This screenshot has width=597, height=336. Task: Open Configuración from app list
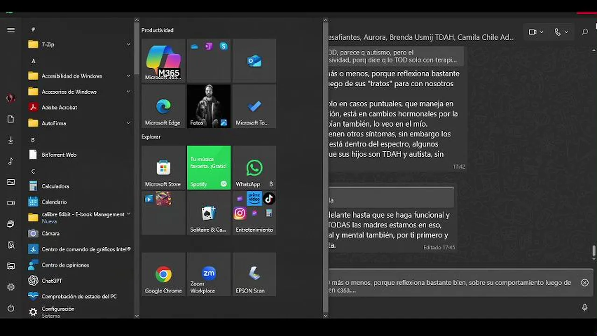79,311
